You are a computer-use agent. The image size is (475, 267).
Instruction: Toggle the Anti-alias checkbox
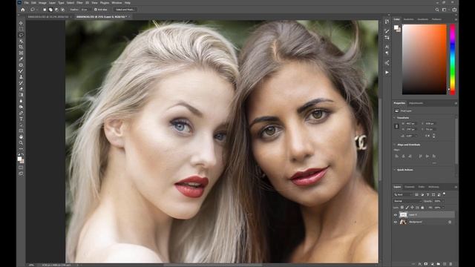pyautogui.click(x=96, y=10)
